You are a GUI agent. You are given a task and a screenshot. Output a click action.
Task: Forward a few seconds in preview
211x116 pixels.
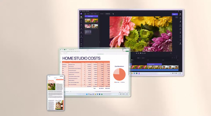143,53
